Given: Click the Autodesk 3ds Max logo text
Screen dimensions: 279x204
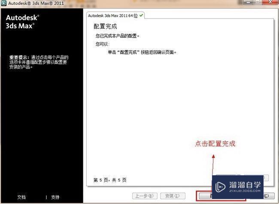Looking at the screenshot, I should 22,22.
